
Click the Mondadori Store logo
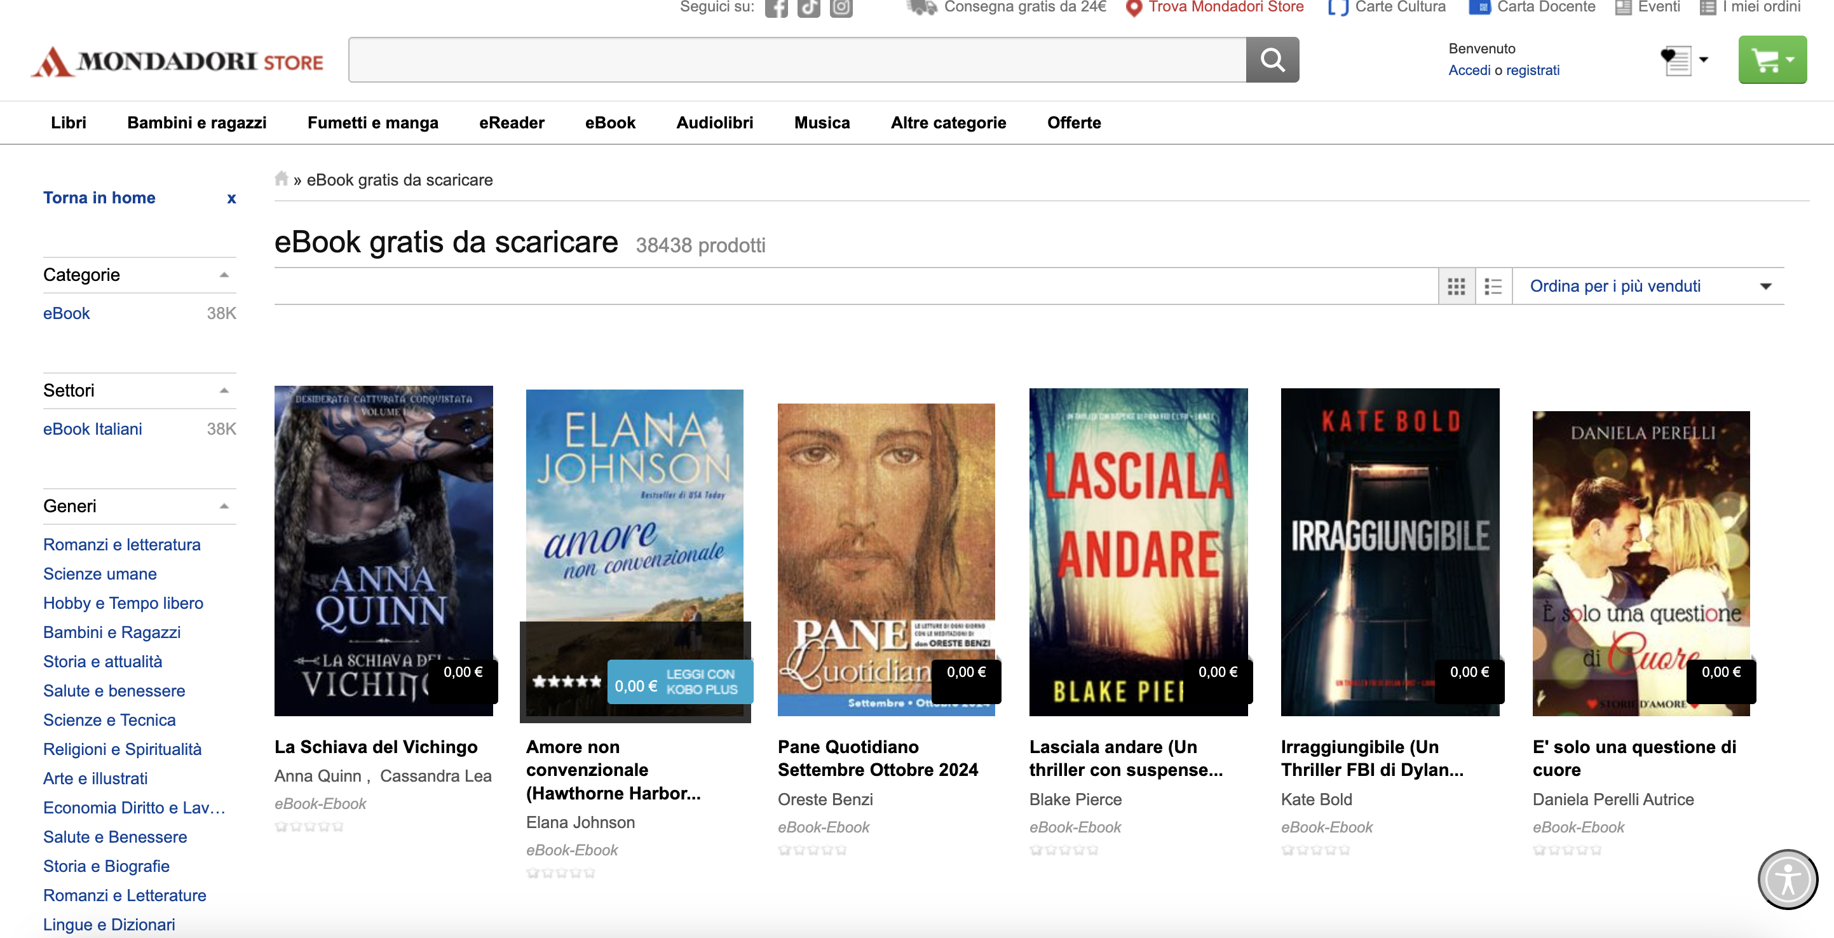177,61
